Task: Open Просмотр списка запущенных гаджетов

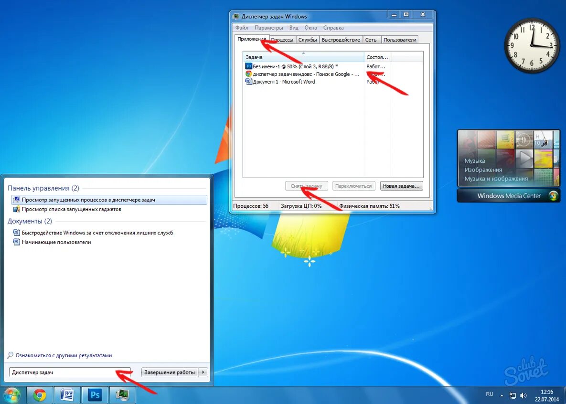Action: pyautogui.click(x=71, y=209)
